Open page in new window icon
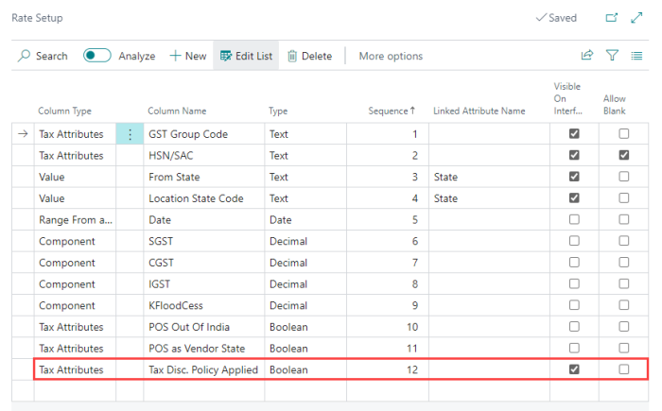This screenshot has width=662, height=411. 611,18
